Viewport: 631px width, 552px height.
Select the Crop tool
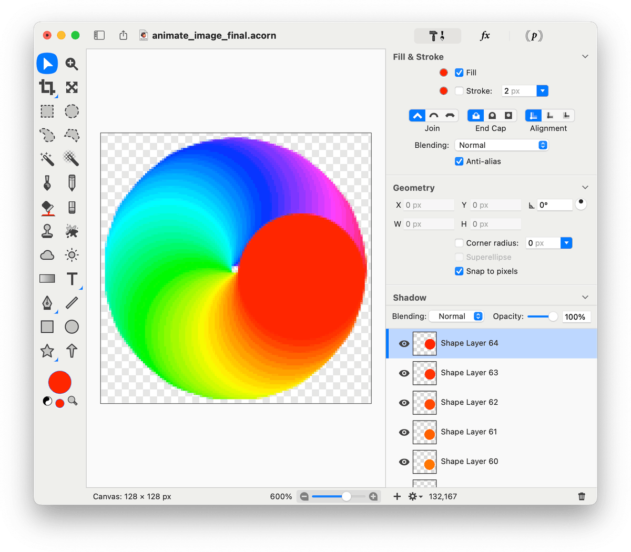tap(47, 87)
